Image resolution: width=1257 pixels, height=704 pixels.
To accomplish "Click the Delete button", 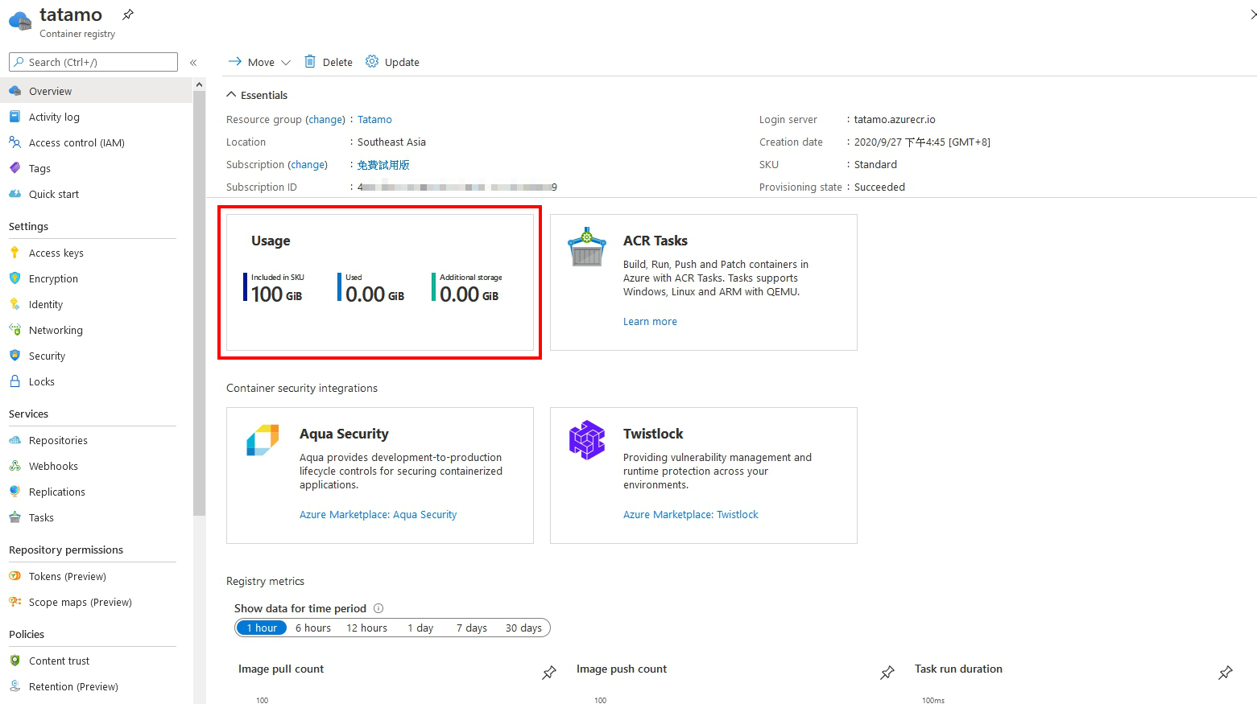I will (329, 62).
